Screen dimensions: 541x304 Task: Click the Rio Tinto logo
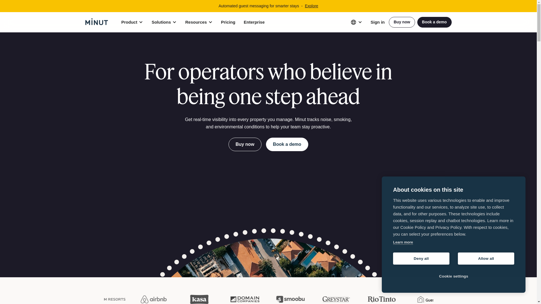click(382, 299)
